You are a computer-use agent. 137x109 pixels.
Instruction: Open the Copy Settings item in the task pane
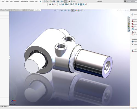[134, 32]
